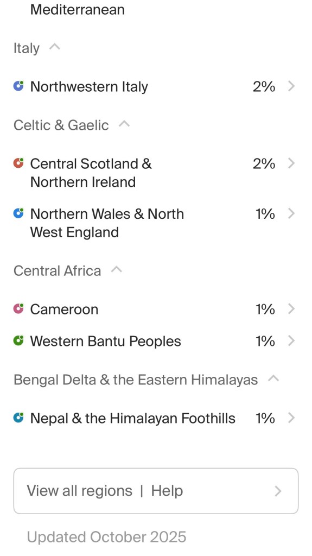Collapse Bengal Delta & Eastern Himalayas section
Screen dimensions: 312x556
click(x=273, y=378)
